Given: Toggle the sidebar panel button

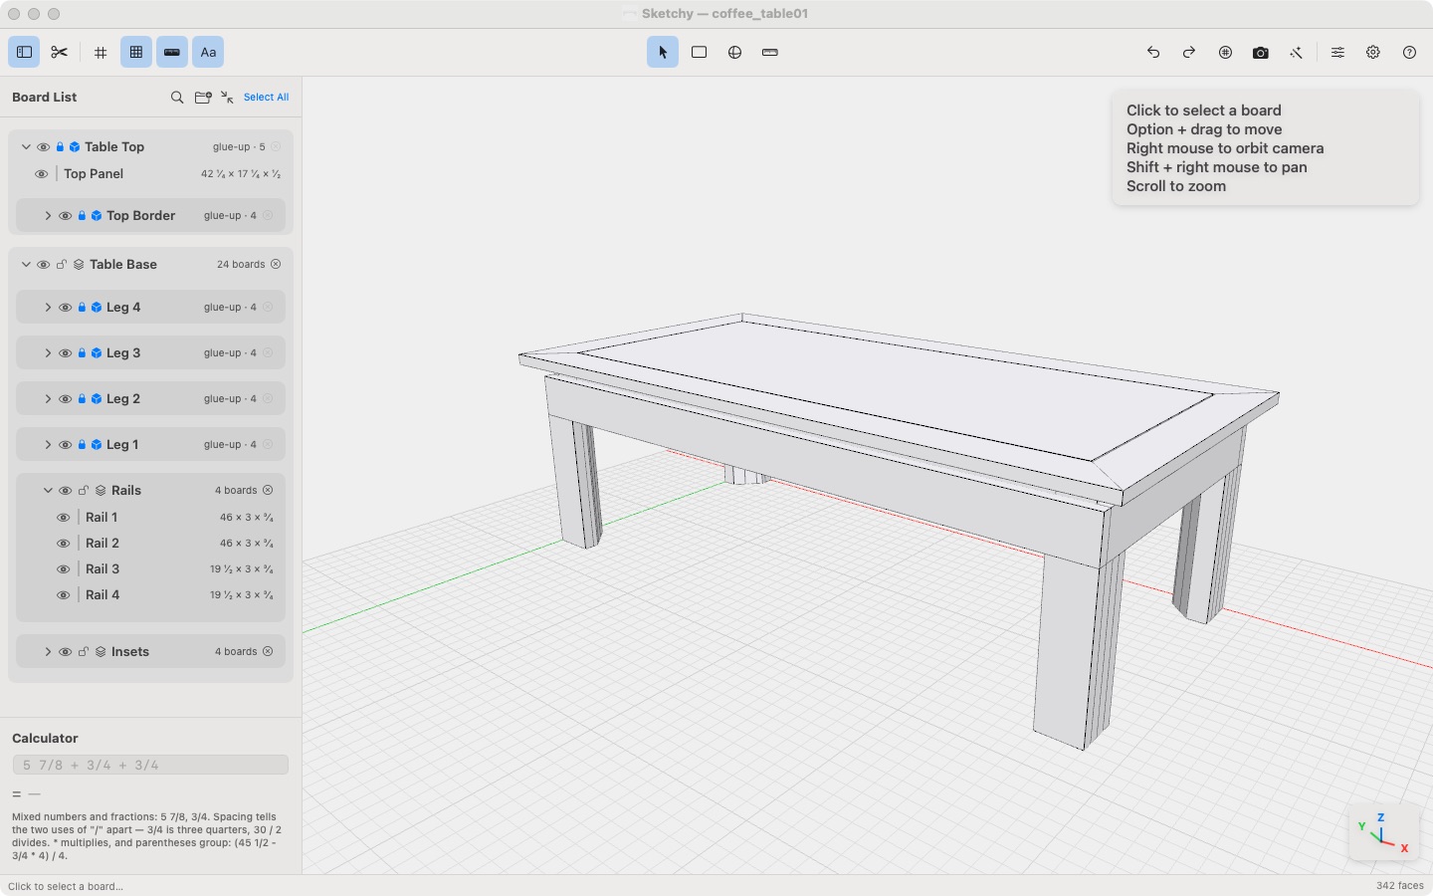Looking at the screenshot, I should (x=24, y=52).
